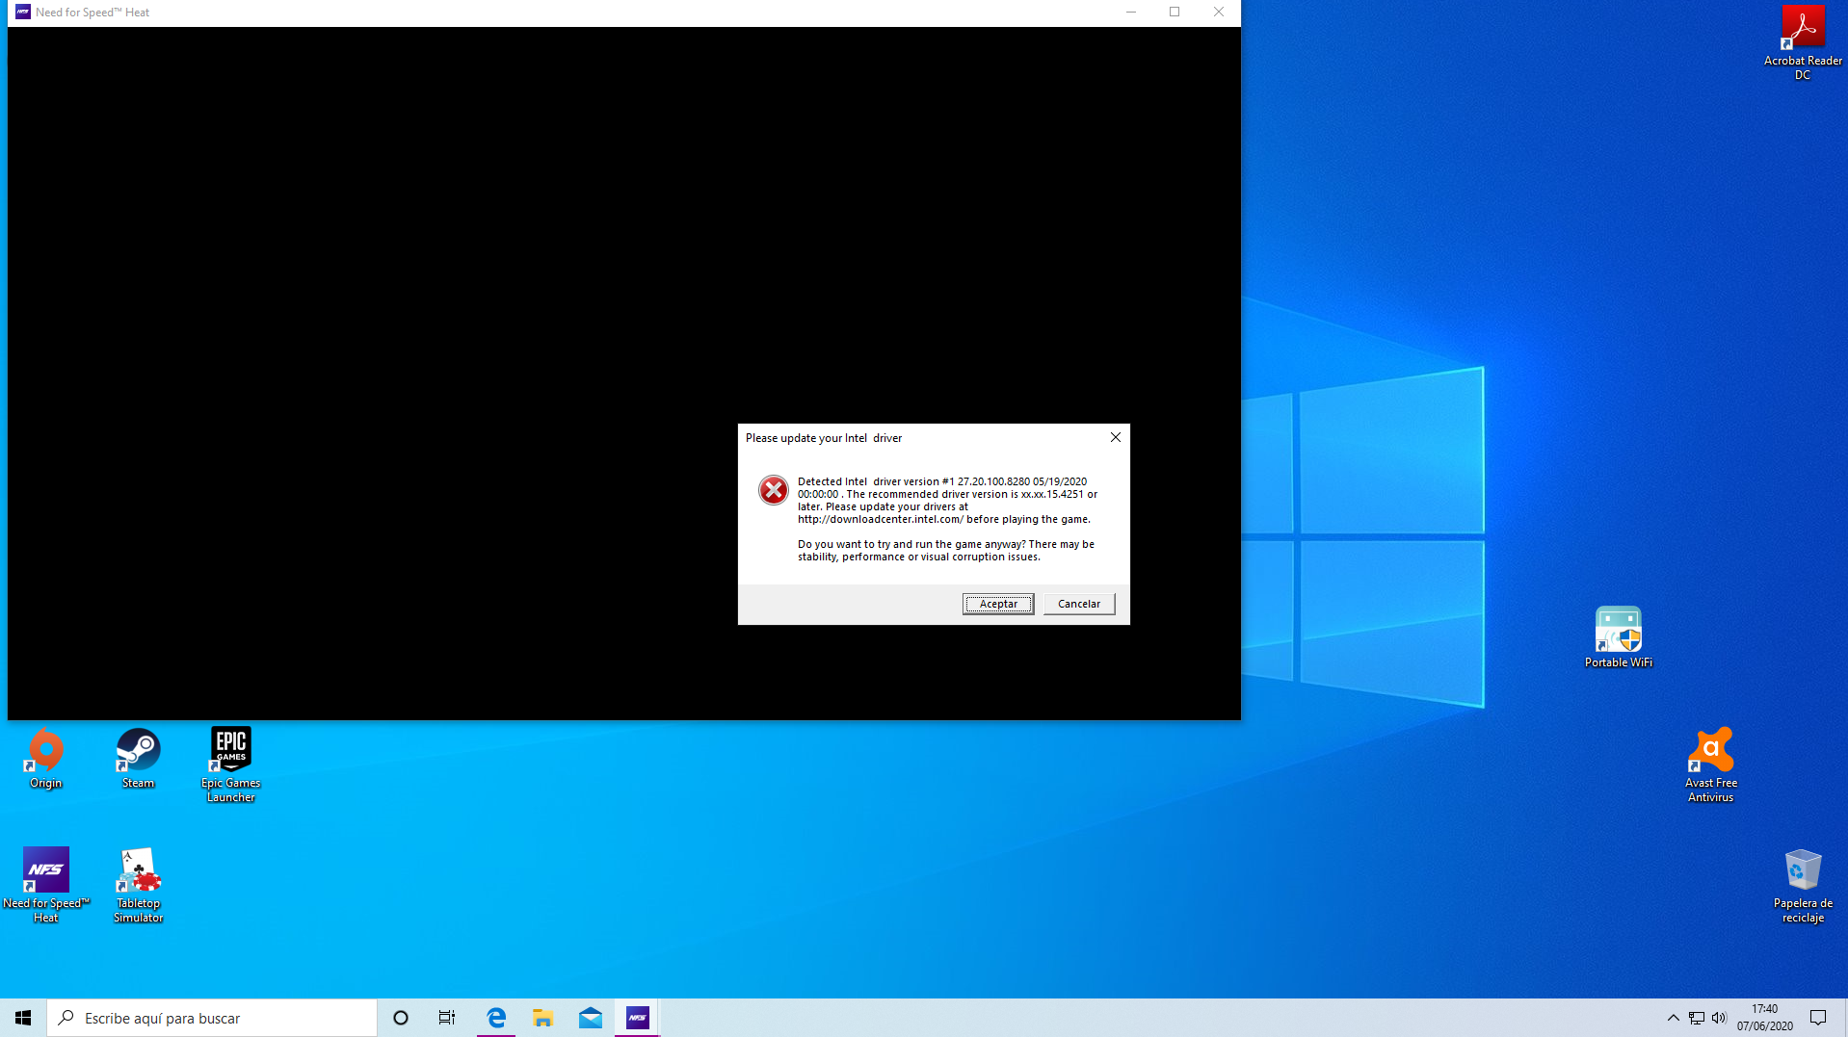Click the Portable WiFi desktop shortcut
This screenshot has height=1037, width=1848.
click(x=1618, y=636)
